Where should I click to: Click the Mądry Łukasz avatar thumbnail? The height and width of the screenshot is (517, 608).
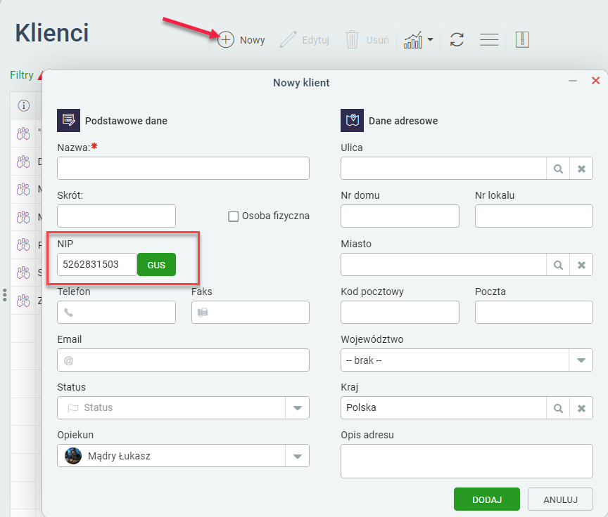[x=73, y=456]
